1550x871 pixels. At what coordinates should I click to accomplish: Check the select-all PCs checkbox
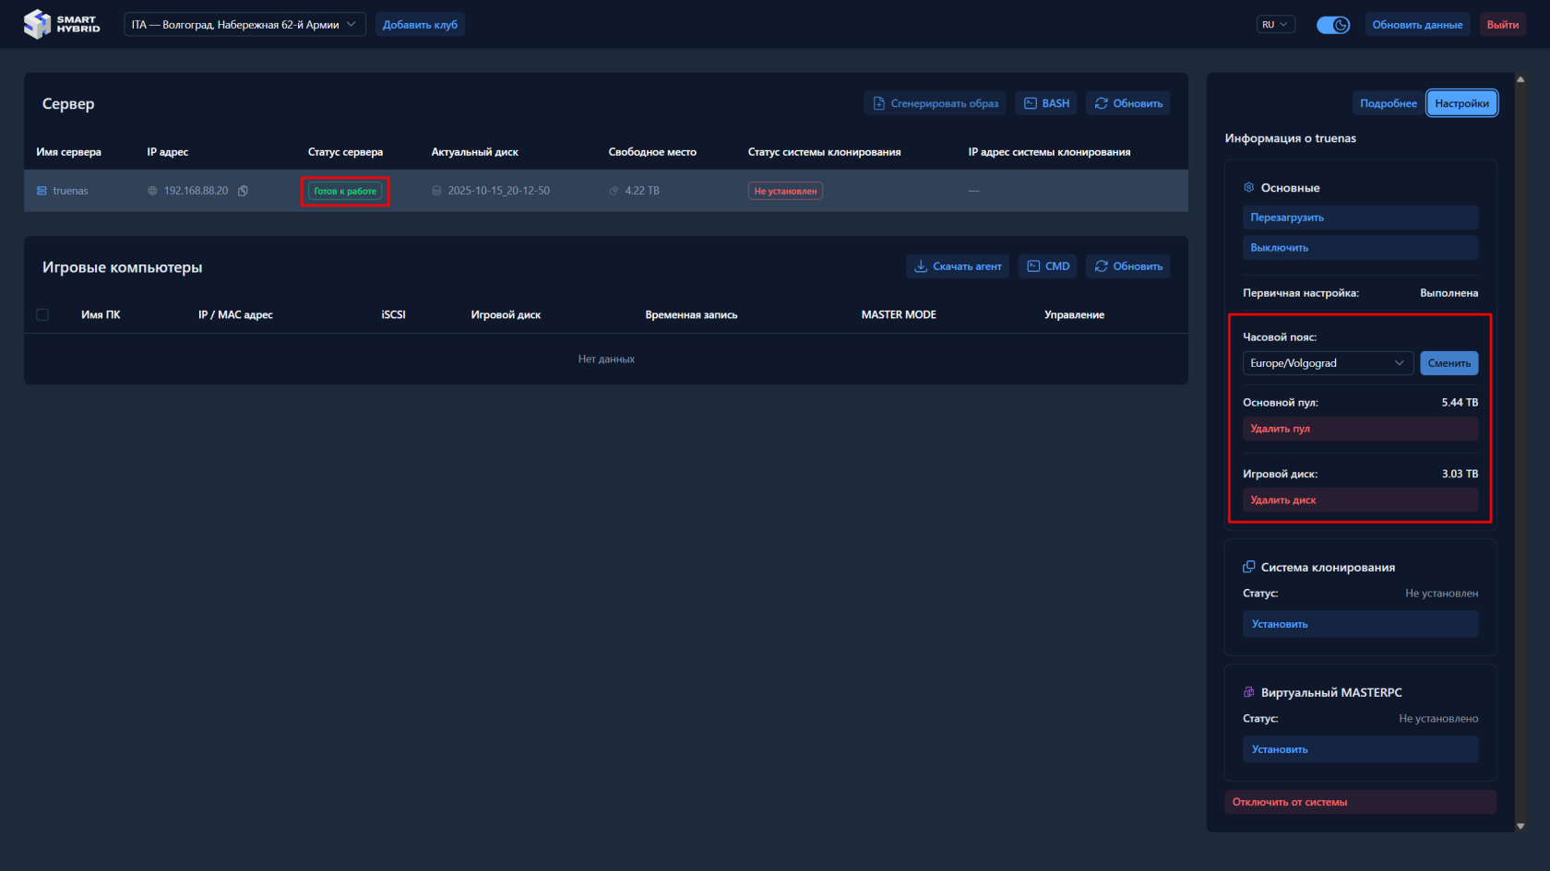click(x=42, y=315)
